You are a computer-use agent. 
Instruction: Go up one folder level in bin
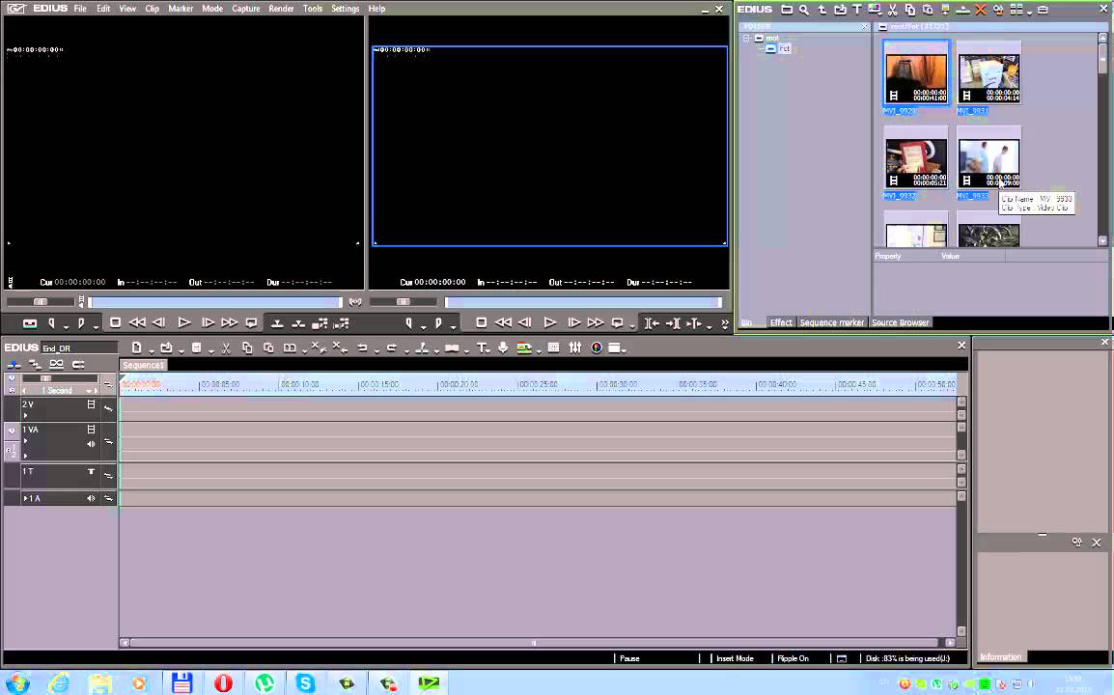(822, 10)
